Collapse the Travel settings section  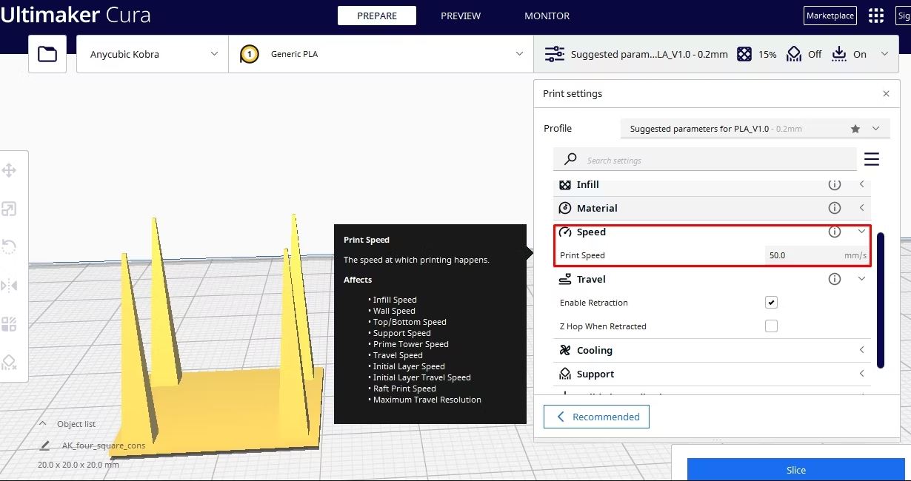click(x=862, y=279)
